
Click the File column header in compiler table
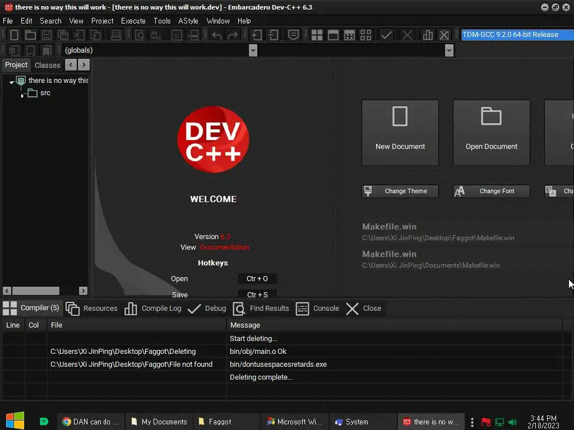137,325
